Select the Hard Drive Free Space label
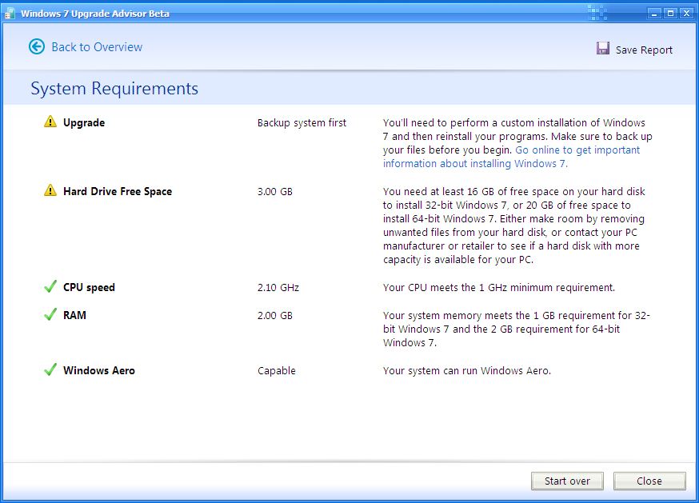 pyautogui.click(x=118, y=191)
